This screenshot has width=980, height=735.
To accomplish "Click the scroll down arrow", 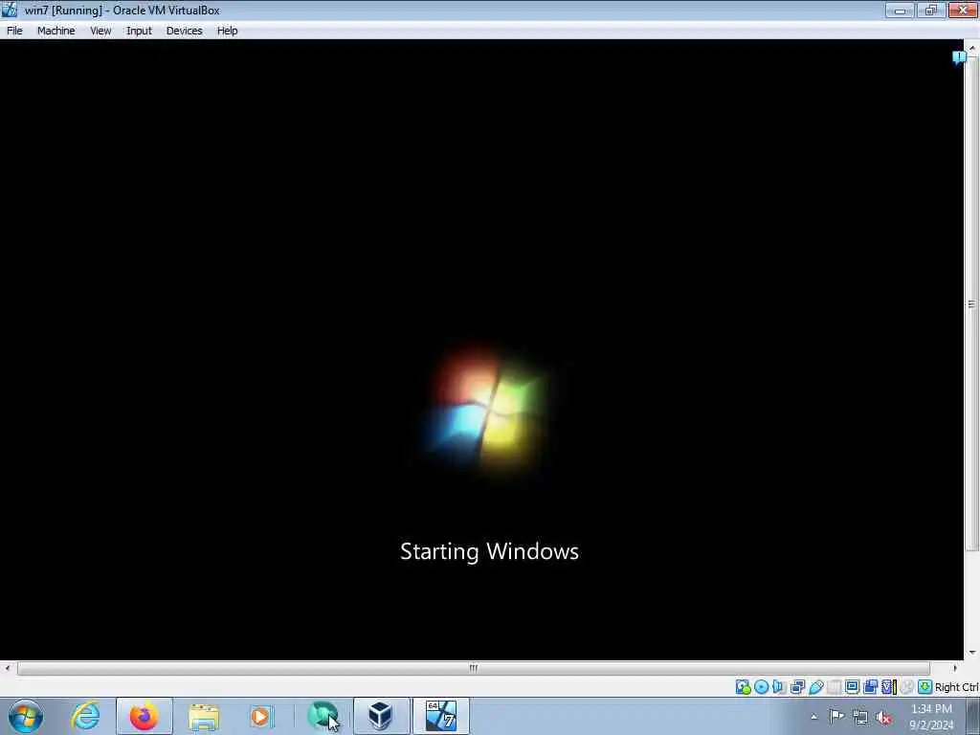I will point(972,653).
